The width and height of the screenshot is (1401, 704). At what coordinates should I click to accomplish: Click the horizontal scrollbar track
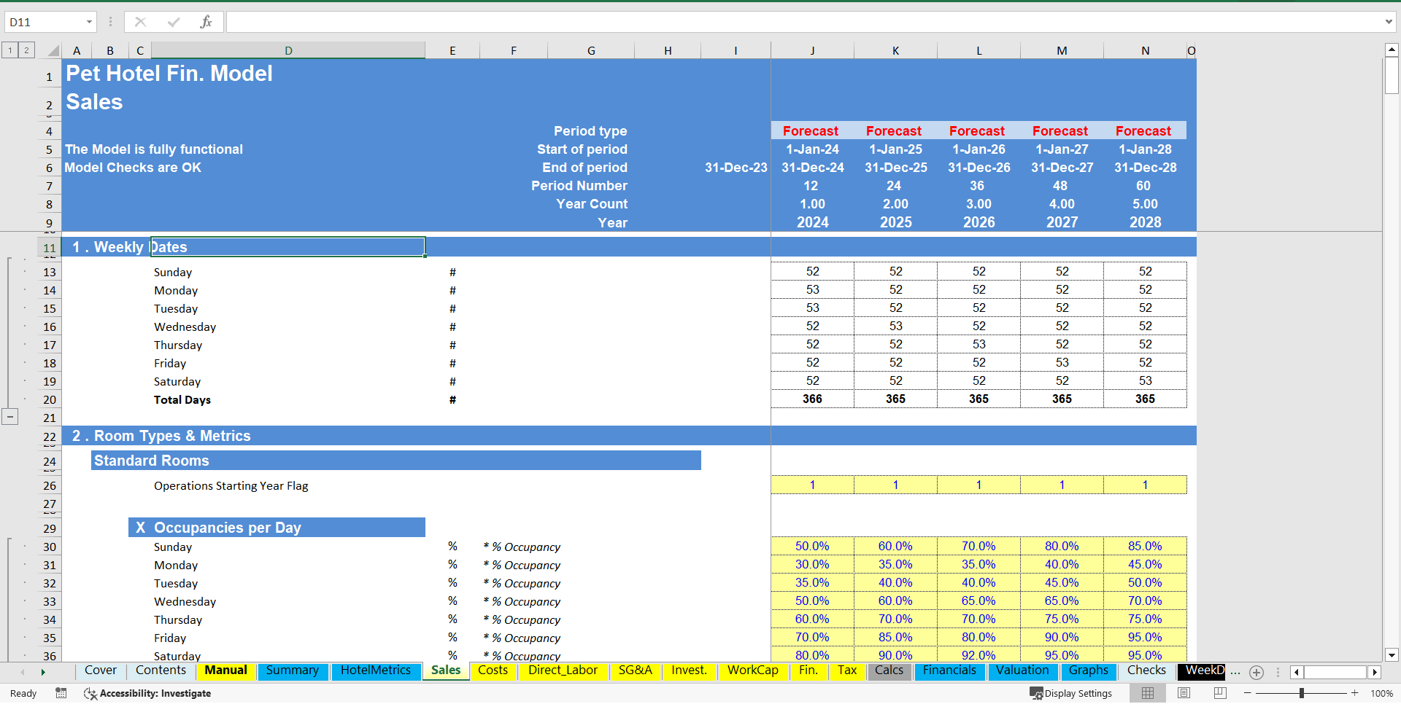point(1335,672)
